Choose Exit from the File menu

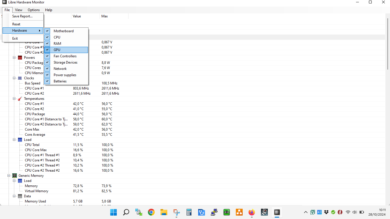click(15, 38)
